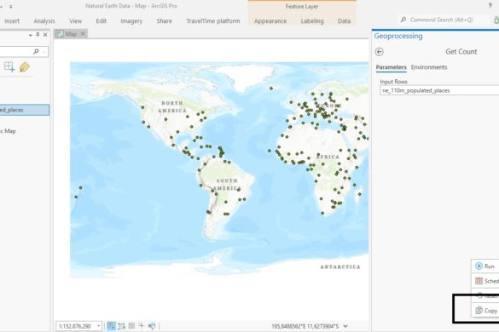Switch to the View ribbon tab
The height and width of the screenshot is (332, 499).
coord(75,21)
